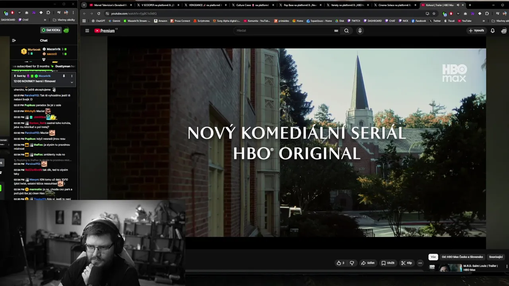The height and width of the screenshot is (286, 509).
Task: Select Od: HBO Max Česko a Slovensko chip
Action: (462, 257)
